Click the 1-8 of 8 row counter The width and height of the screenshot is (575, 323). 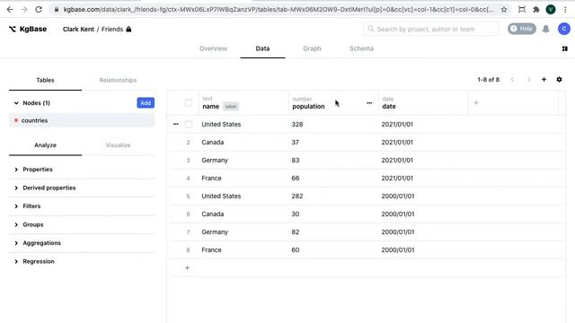(x=488, y=80)
